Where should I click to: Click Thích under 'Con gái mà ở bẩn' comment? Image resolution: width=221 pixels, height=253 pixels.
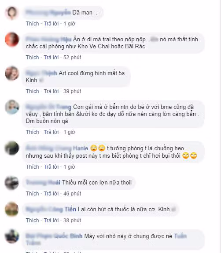pos(32,132)
